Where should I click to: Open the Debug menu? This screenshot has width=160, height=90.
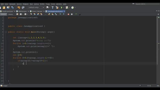pyautogui.click(x=36, y=4)
